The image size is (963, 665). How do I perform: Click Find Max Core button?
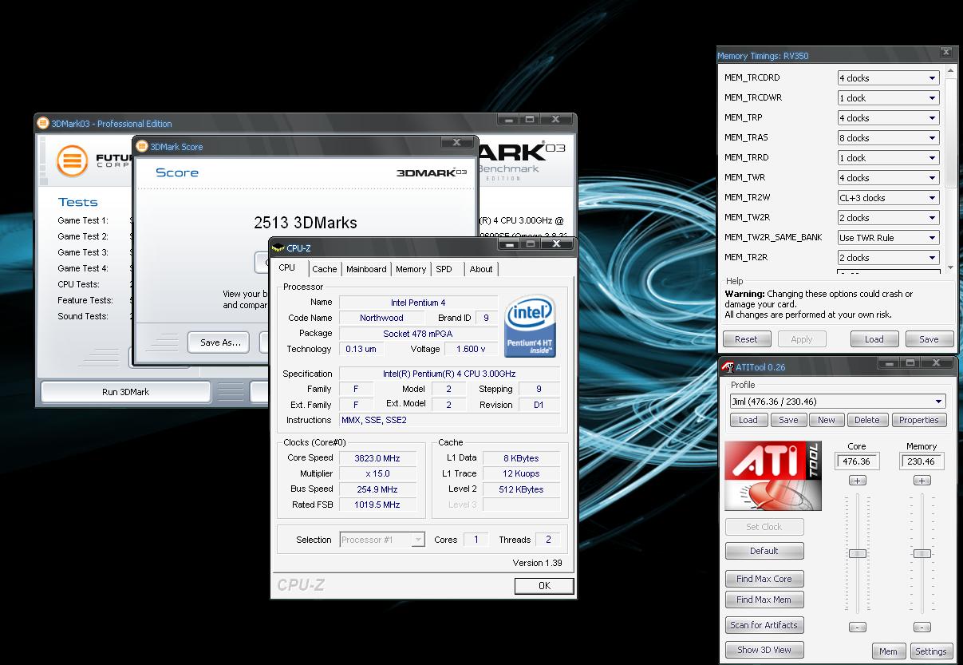coord(764,579)
